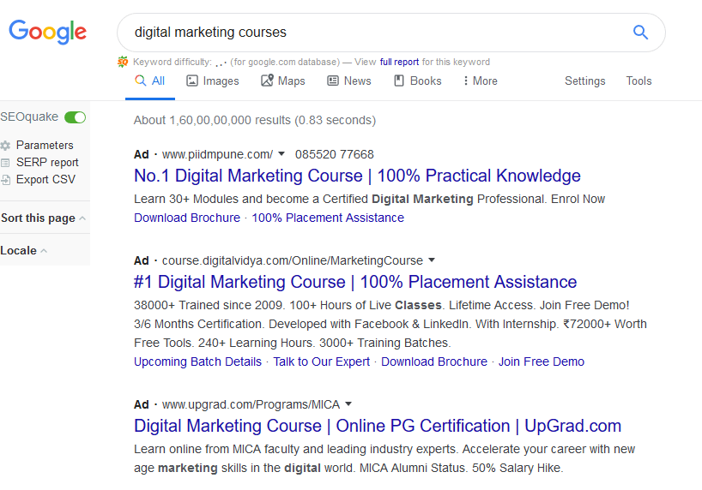Open search Tools

(x=638, y=81)
